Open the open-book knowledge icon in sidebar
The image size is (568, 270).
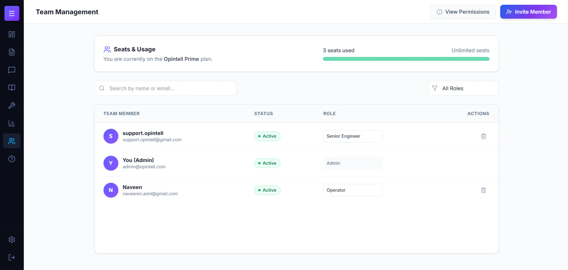click(x=12, y=88)
